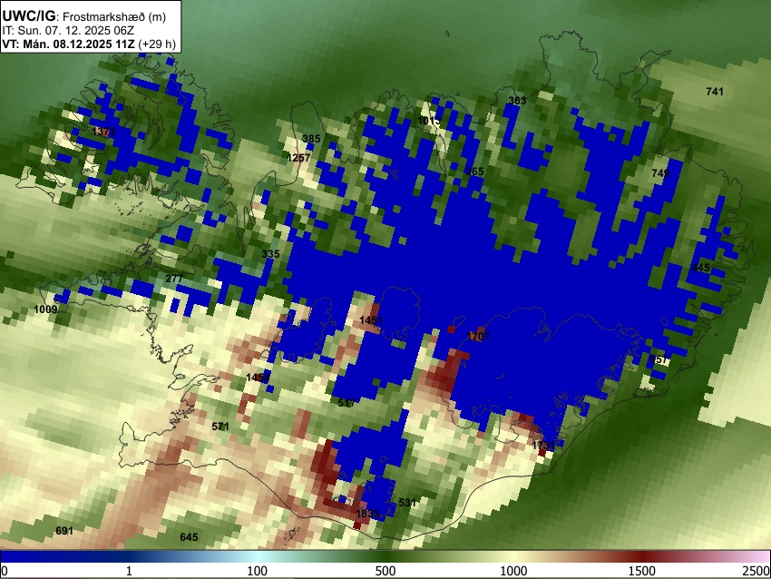Click the map value 645

point(189,537)
